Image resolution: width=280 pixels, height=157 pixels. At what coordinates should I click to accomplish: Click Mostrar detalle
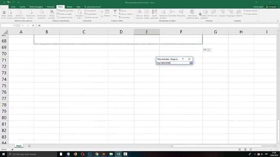click(250, 10)
